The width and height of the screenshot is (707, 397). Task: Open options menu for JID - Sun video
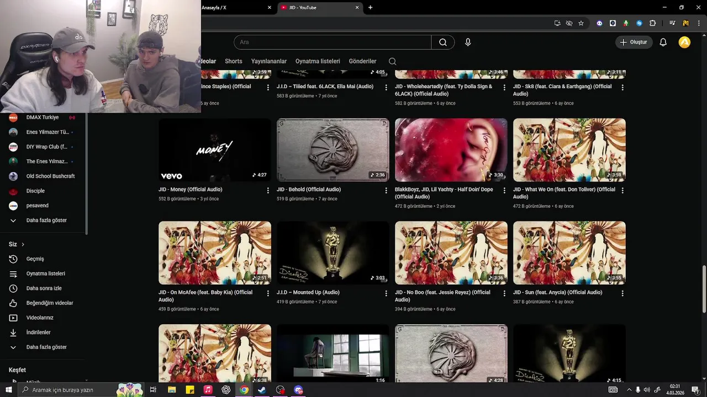[x=622, y=293]
